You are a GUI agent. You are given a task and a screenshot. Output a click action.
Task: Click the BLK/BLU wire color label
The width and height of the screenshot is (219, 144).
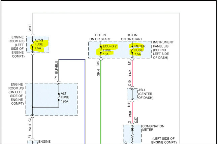tap(56, 67)
